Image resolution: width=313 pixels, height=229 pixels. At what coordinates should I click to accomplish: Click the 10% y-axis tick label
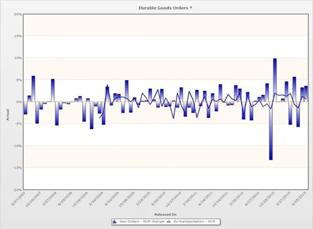(x=17, y=58)
